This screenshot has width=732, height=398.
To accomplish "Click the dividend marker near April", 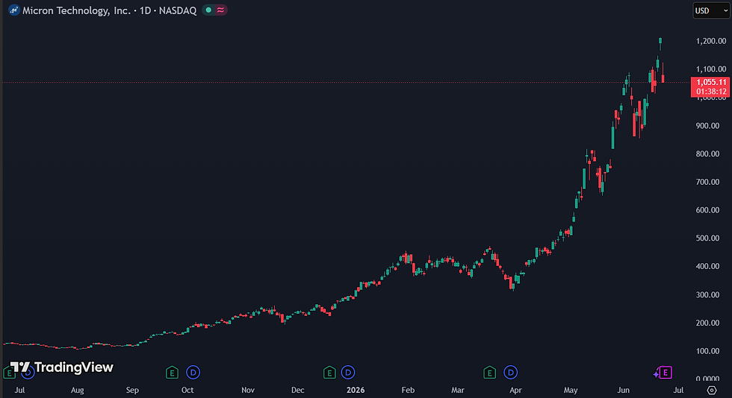I will [511, 373].
